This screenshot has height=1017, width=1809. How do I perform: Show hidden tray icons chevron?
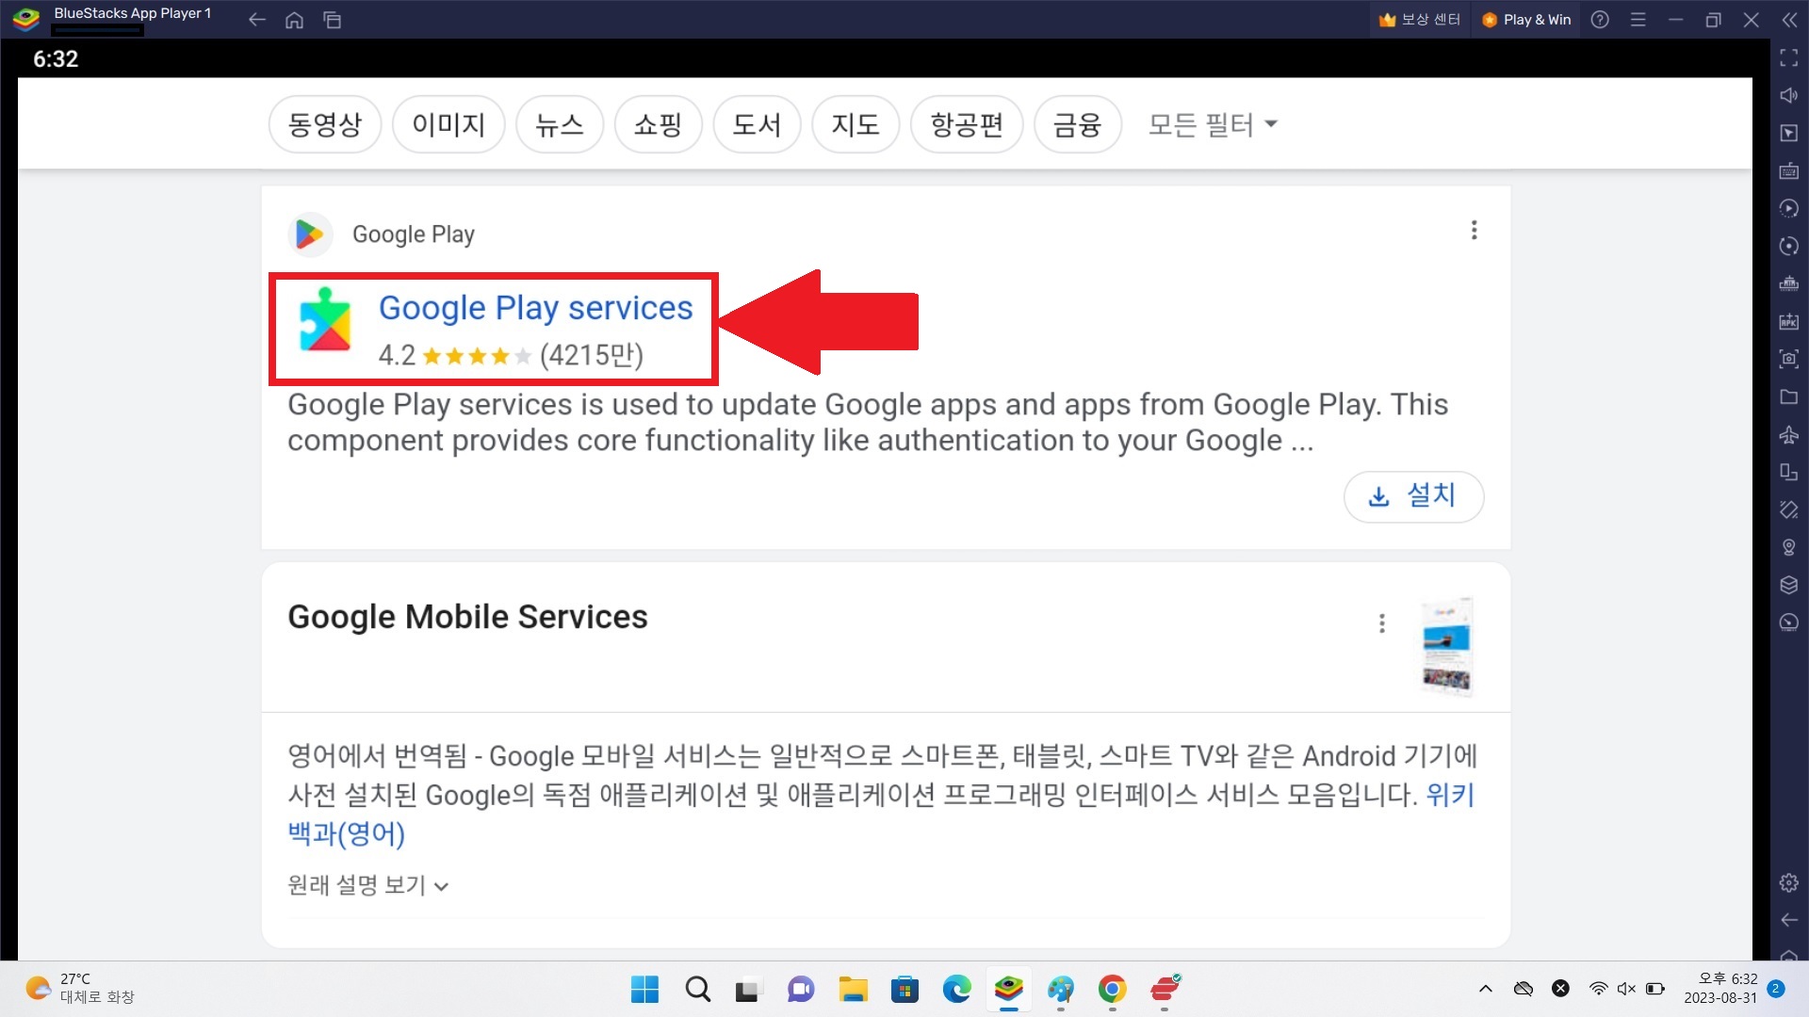point(1486,989)
